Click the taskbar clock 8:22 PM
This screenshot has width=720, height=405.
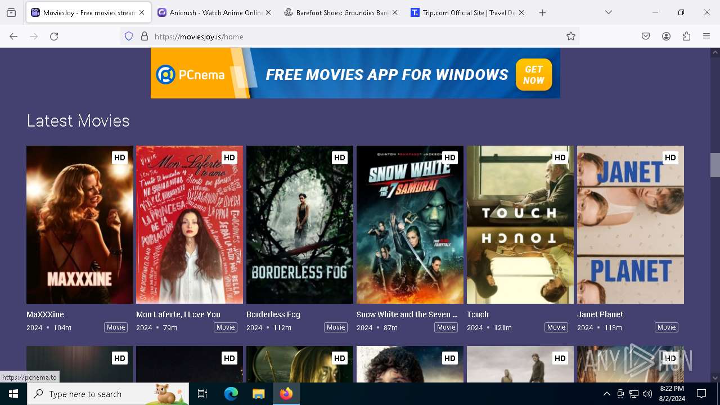[x=672, y=394]
